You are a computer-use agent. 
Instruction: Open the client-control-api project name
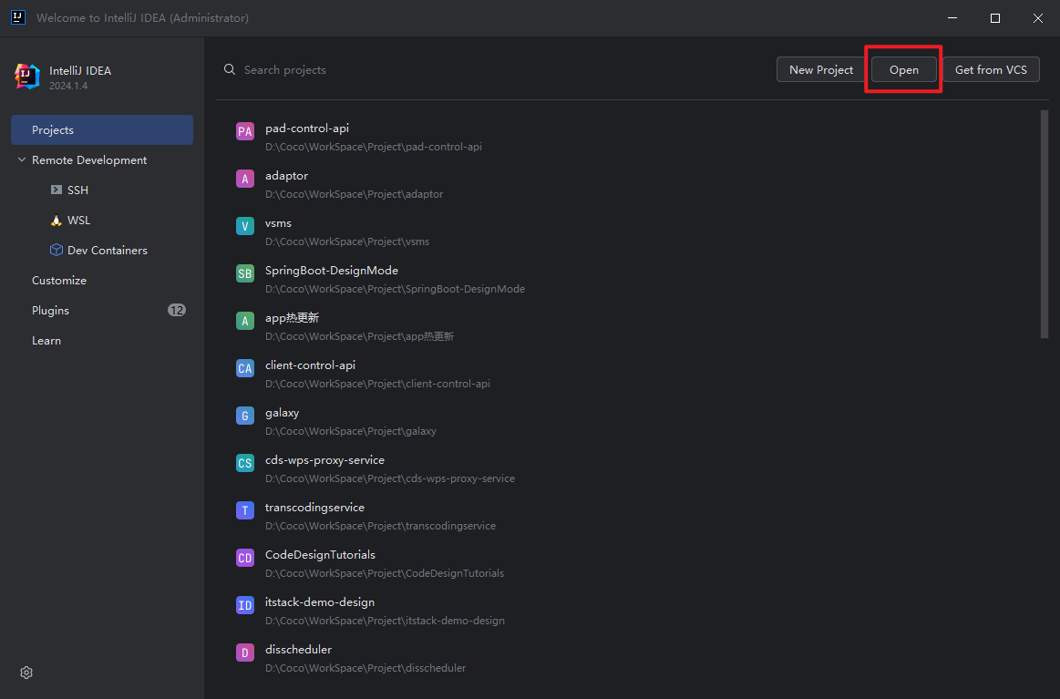(x=310, y=365)
